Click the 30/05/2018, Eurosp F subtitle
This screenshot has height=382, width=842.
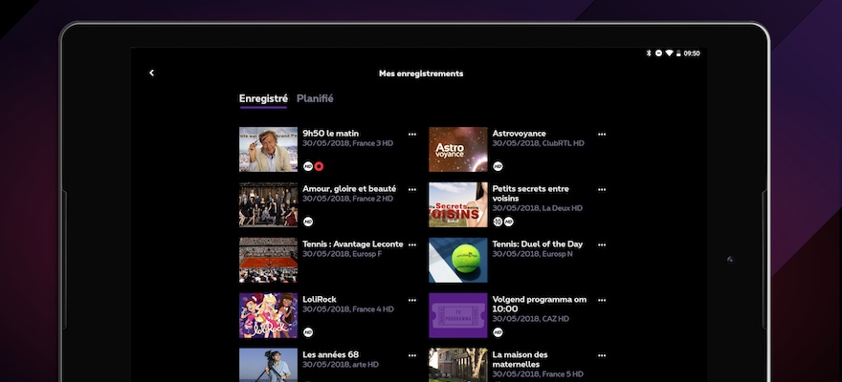coord(343,254)
